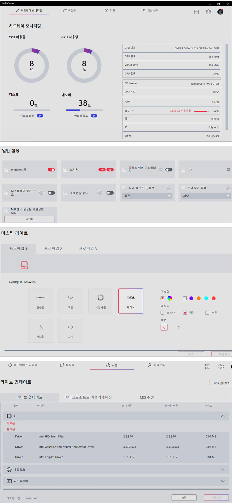Screen dimensions: 232x504
Task: Expand the Network driver section
Action: pyautogui.click(x=223, y=469)
